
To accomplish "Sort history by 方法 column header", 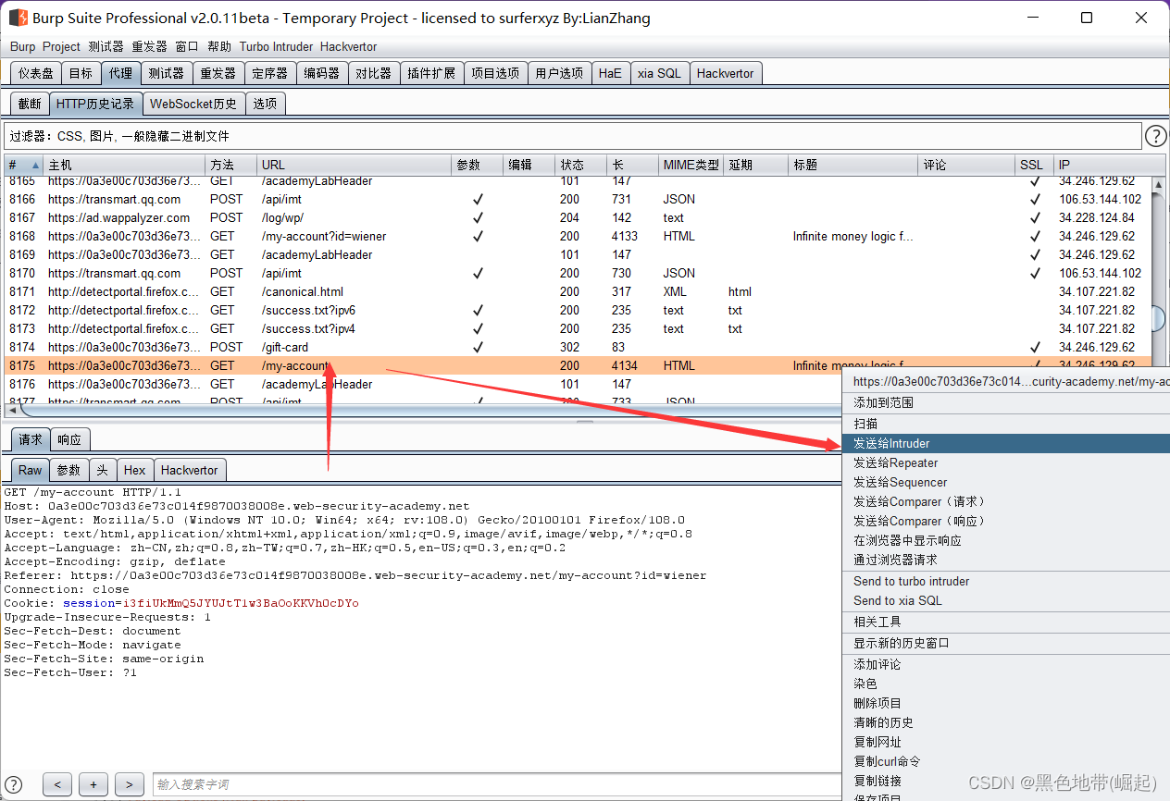I will (x=231, y=165).
